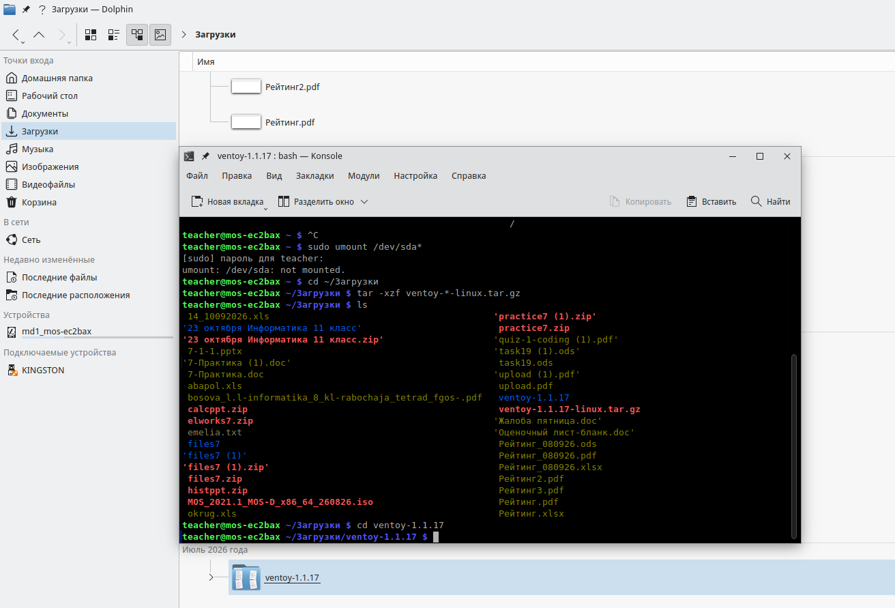Click the Загрузки breadcrumb in Dolphin
The height and width of the screenshot is (608, 895).
[x=216, y=35]
